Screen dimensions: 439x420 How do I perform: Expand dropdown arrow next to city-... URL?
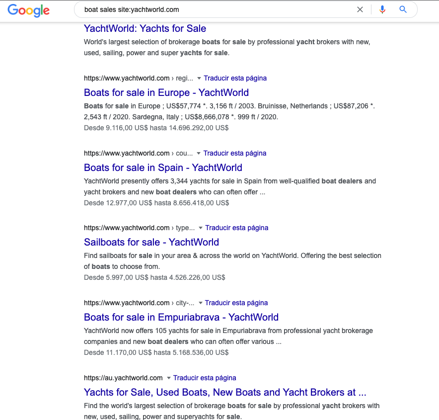click(200, 303)
